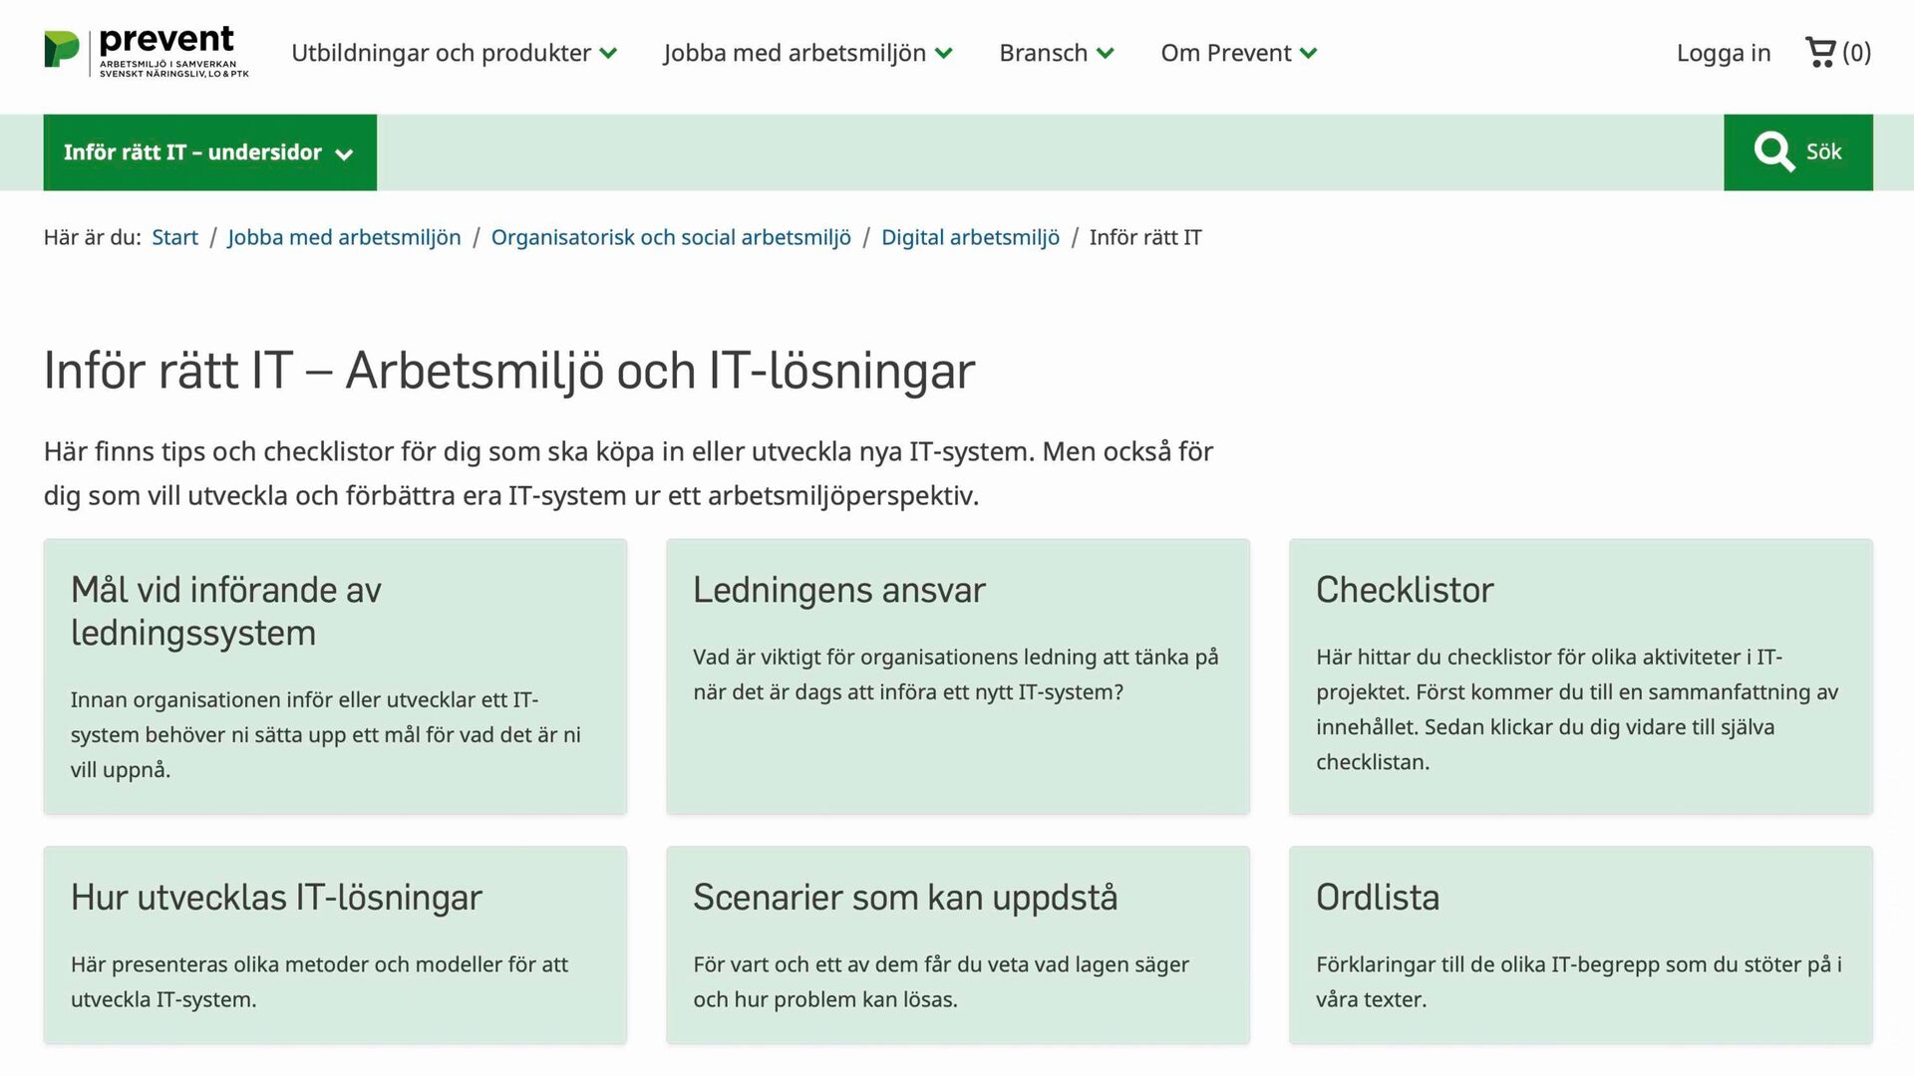Click the page heading Inför rätt IT – Arbetsmiljö
Screen dimensions: 1914x1076
pyautogui.click(x=509, y=371)
